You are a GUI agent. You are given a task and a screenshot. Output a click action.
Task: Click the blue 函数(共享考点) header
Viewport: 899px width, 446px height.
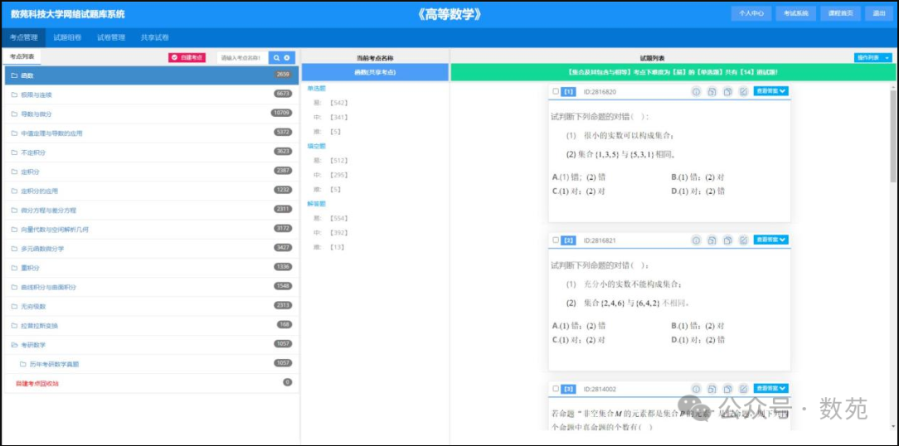pyautogui.click(x=375, y=72)
